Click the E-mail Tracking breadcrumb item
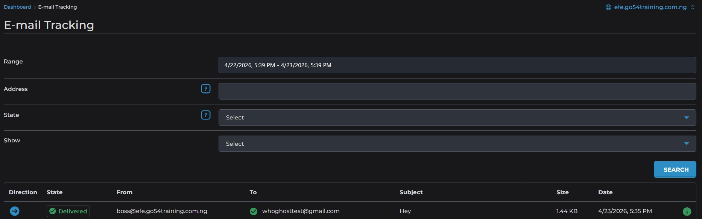The height and width of the screenshot is (219, 702). [58, 7]
